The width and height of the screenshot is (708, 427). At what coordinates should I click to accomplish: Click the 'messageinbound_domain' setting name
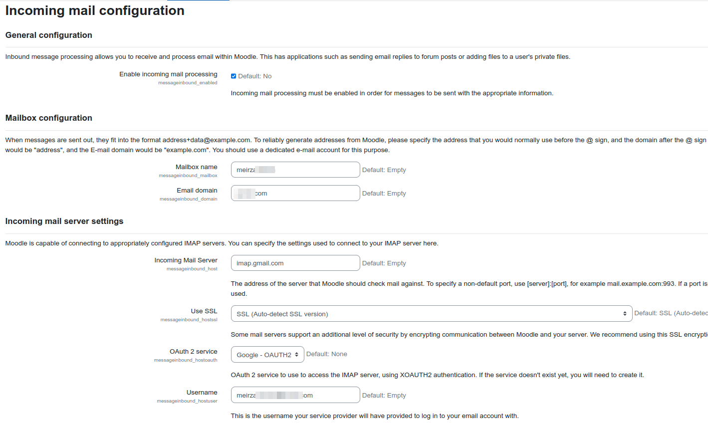tap(189, 199)
